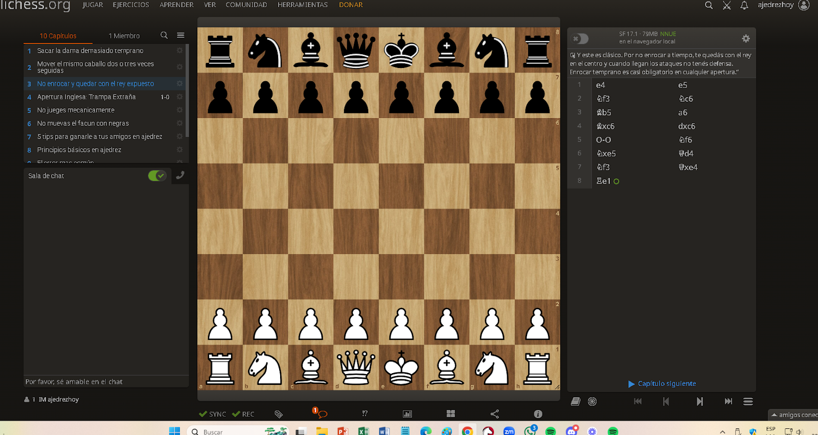Open the HERRAMIENTAS menu

click(303, 5)
